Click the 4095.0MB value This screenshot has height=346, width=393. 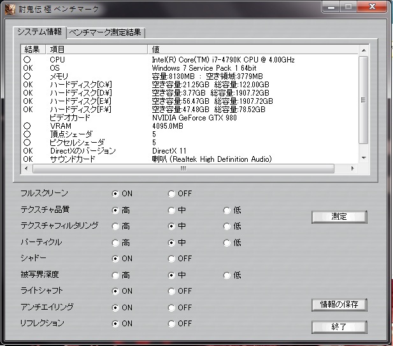point(168,126)
